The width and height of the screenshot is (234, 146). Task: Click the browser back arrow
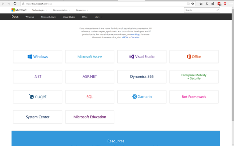3,4
